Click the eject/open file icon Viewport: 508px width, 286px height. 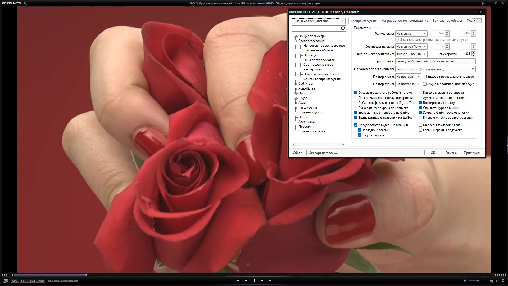270,281
